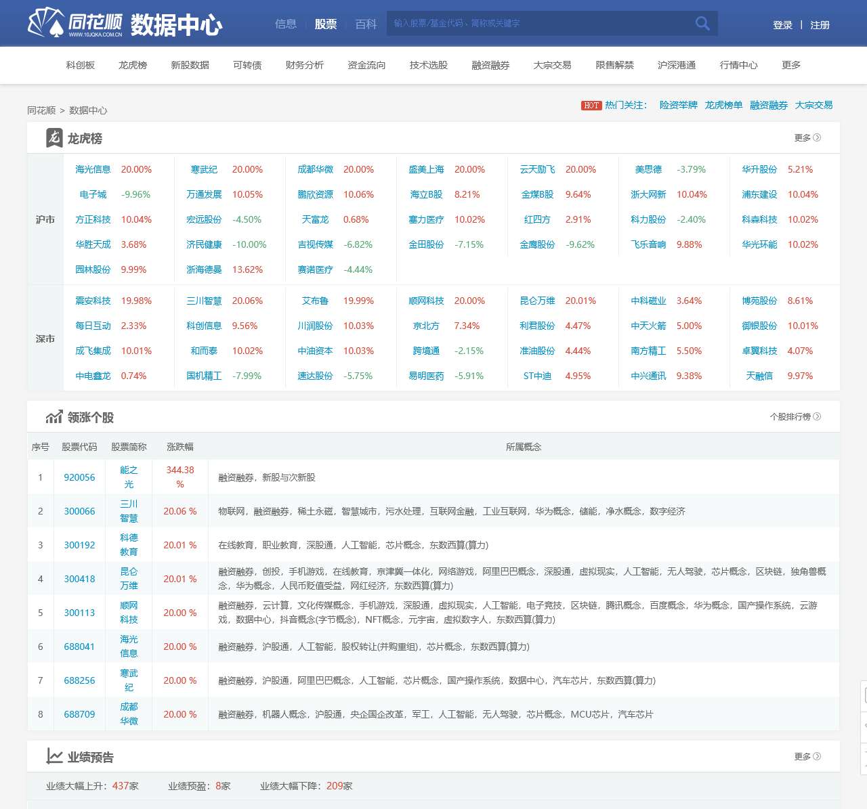Switch to the 百科 tab
The image size is (867, 809).
(x=366, y=23)
